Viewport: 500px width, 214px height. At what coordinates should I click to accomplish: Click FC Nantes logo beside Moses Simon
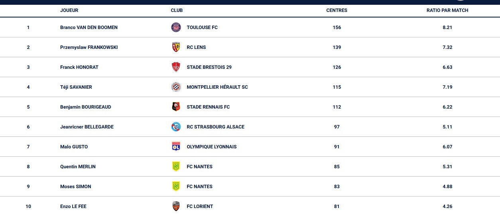(175, 187)
